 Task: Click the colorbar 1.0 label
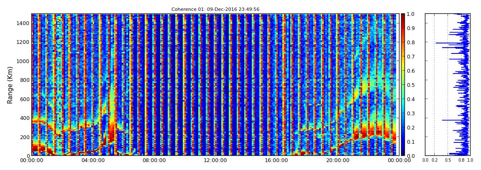(411, 14)
